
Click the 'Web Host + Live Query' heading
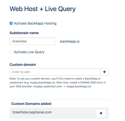[x=42, y=9]
